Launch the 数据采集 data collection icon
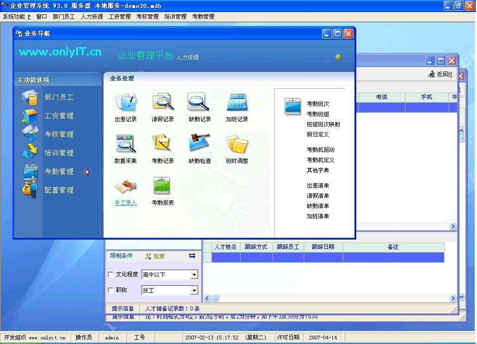The width and height of the screenshot is (477, 344). [125, 144]
